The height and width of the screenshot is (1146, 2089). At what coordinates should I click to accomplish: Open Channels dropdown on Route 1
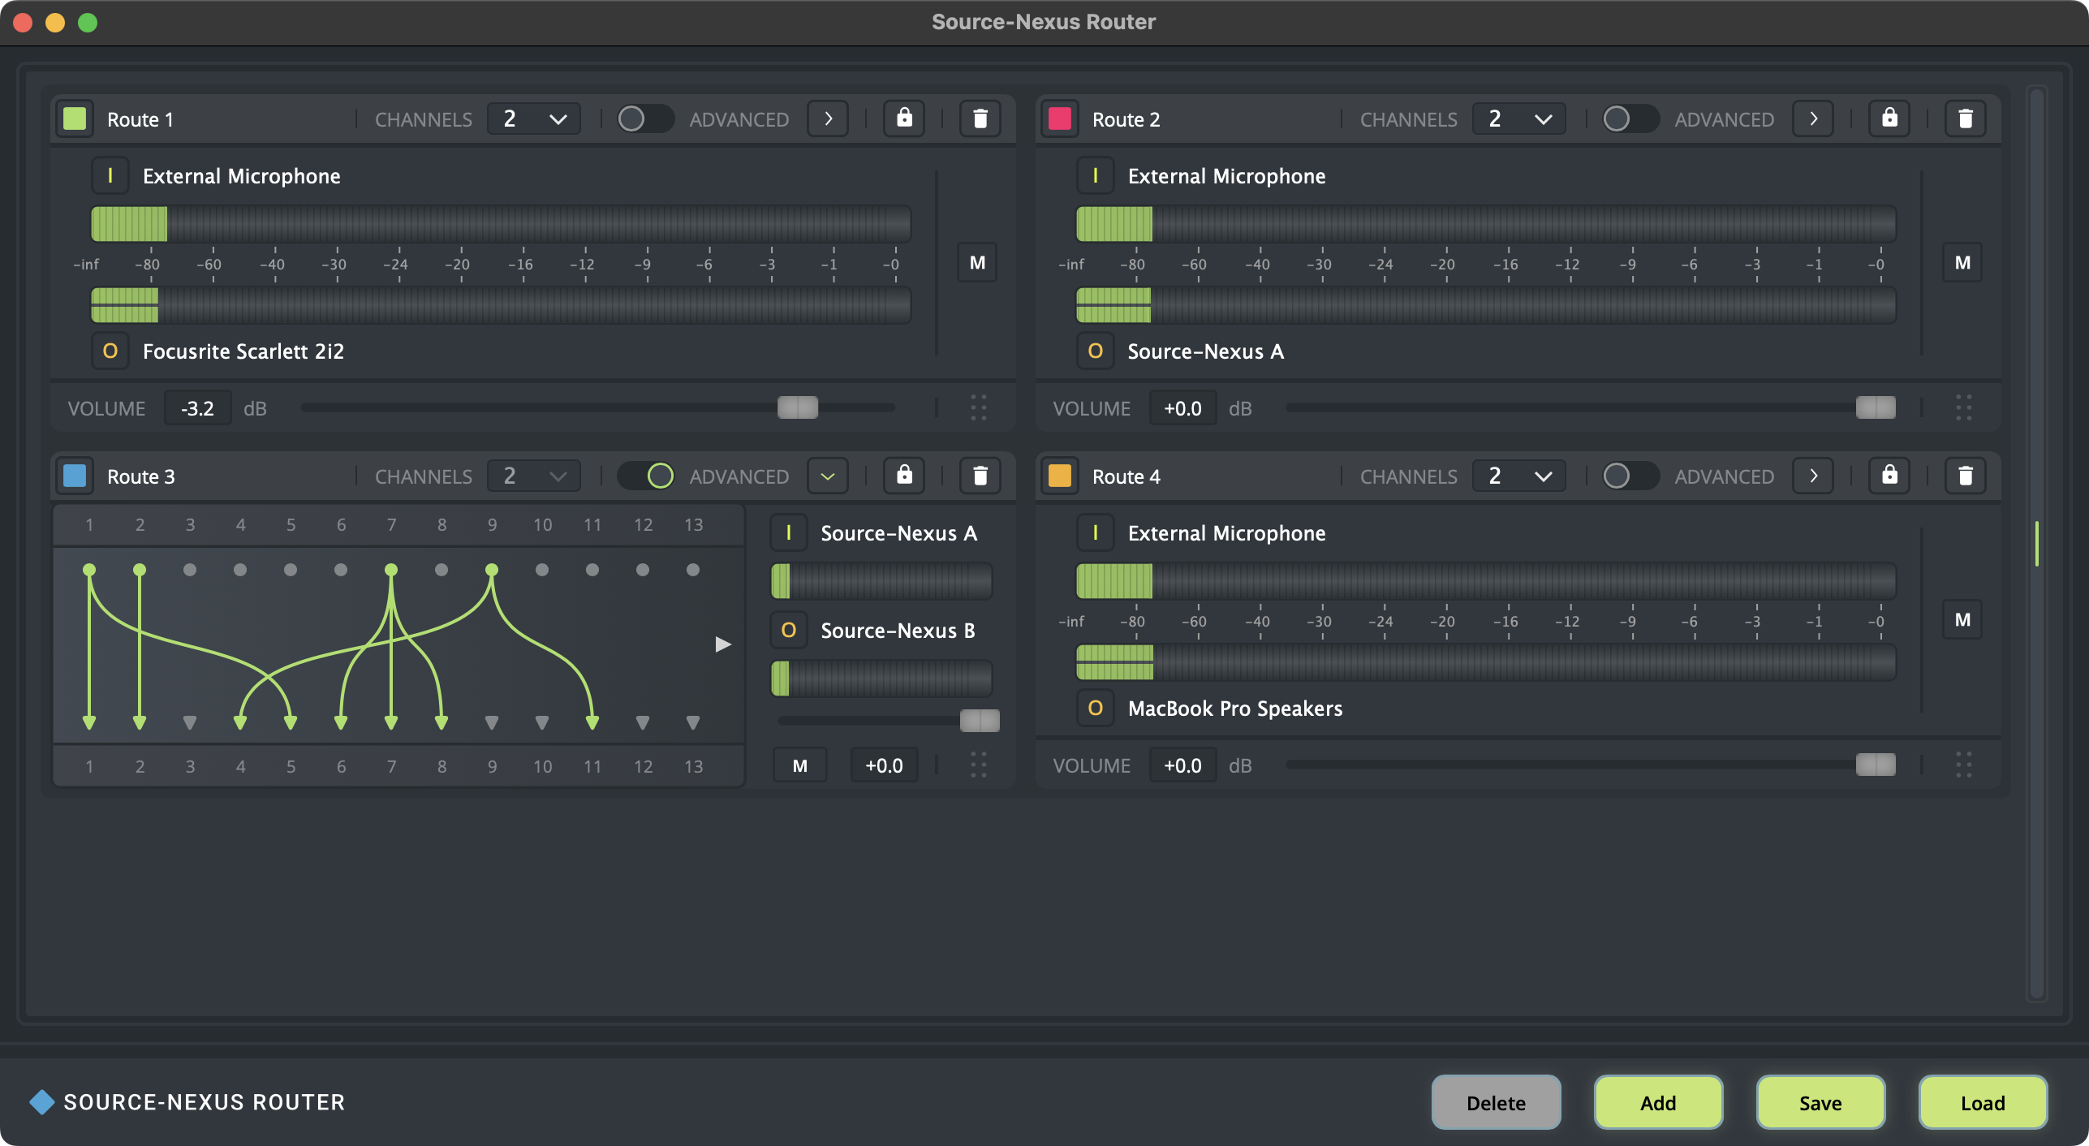click(533, 118)
